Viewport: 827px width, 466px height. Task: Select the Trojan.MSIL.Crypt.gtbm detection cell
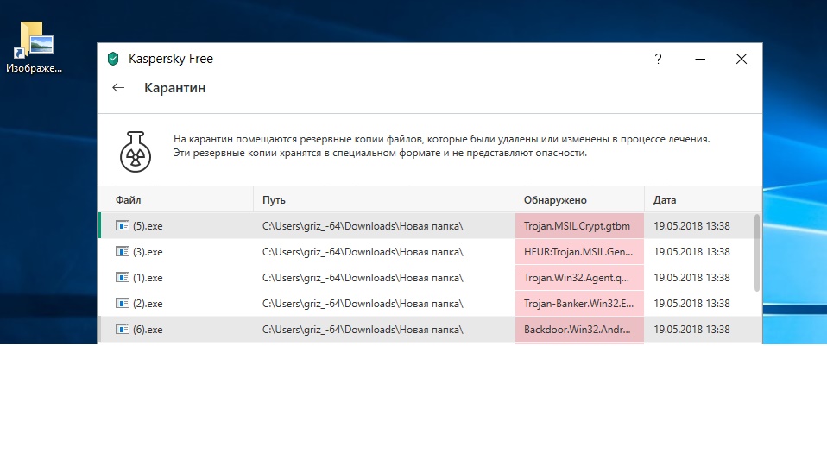click(578, 226)
